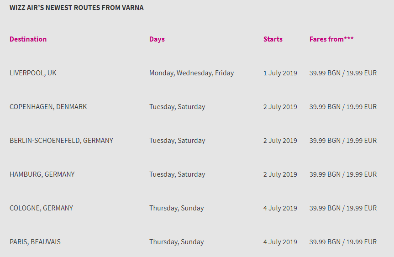
Task: Click the 1 July 2019 start date
Action: 280,73
